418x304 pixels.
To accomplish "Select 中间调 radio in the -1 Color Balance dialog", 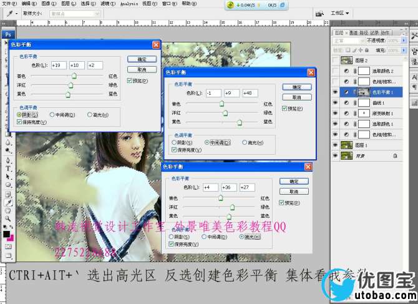I will (x=207, y=143).
